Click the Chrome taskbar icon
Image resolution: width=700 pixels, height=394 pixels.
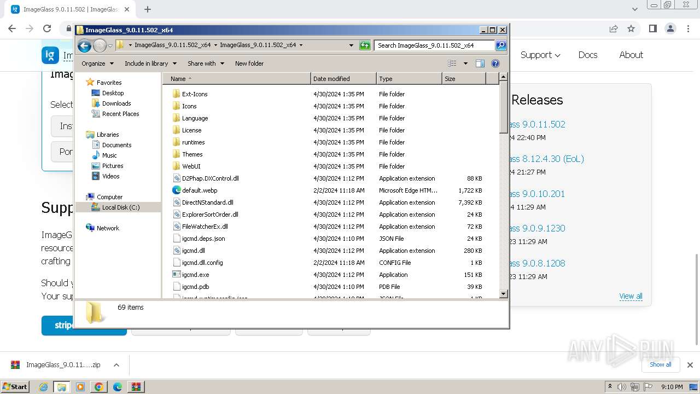pos(98,387)
